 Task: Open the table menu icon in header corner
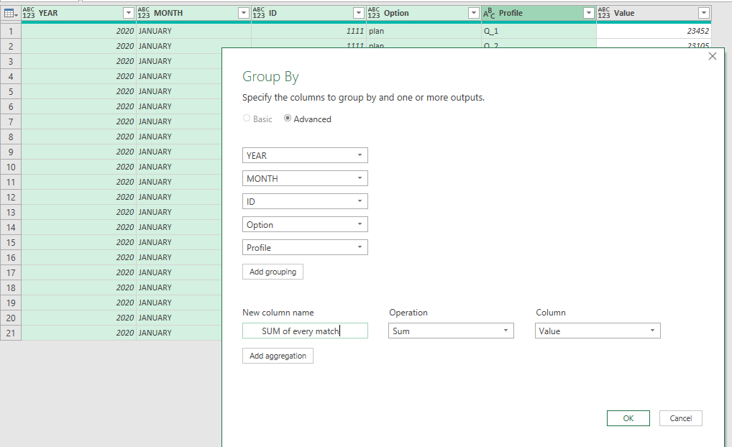click(10, 13)
